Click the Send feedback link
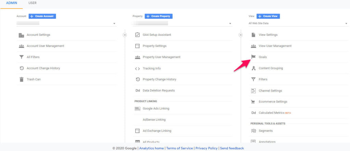 [x=232, y=148]
